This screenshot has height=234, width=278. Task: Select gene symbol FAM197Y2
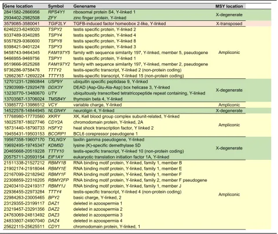(x=59, y=64)
